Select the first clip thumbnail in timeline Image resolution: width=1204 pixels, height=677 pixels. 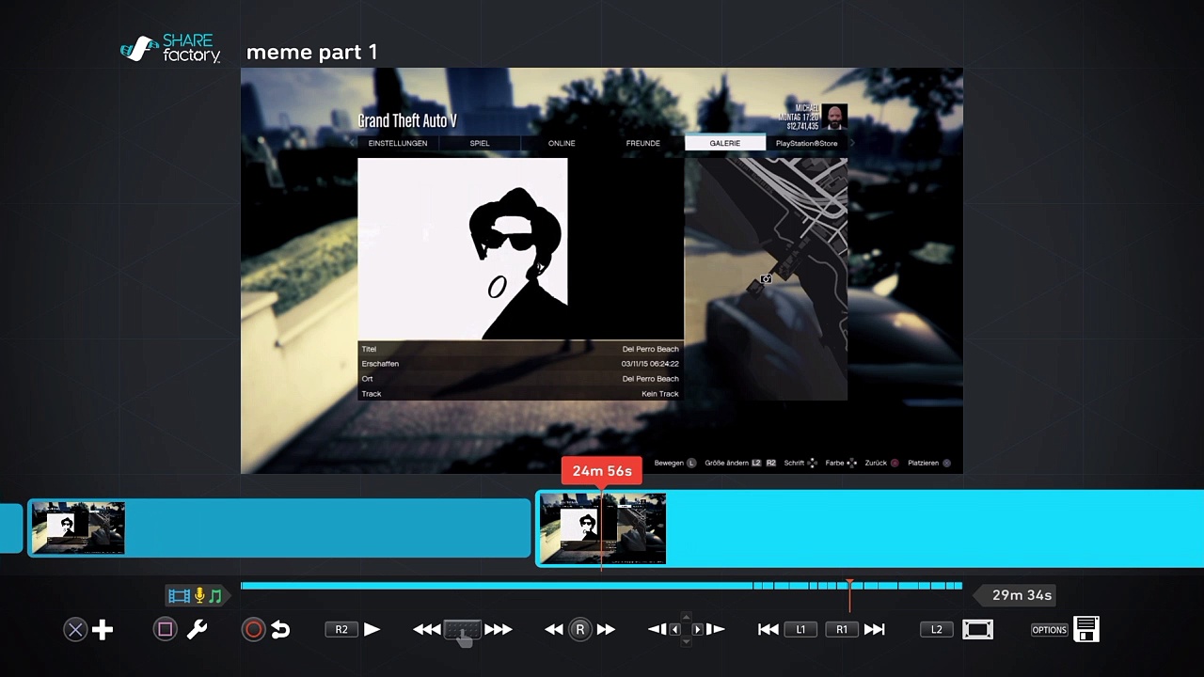click(78, 527)
